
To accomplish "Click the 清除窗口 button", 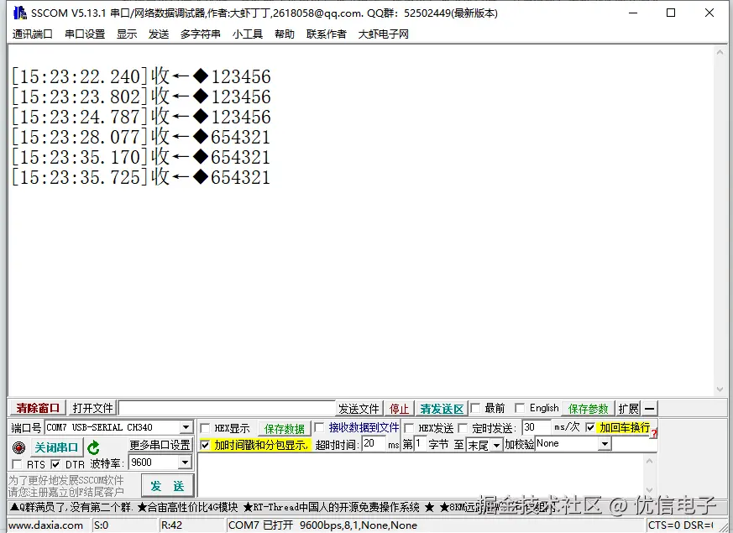I will (36, 408).
